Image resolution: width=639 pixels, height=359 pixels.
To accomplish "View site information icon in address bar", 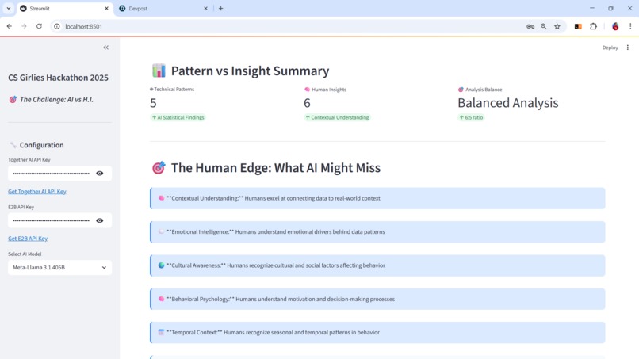I will click(x=57, y=26).
